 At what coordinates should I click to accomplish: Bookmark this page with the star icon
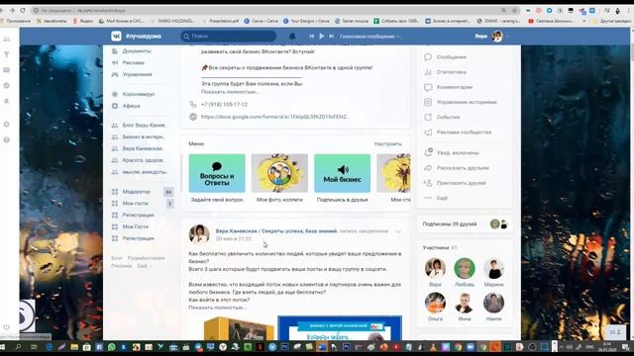pos(515,11)
